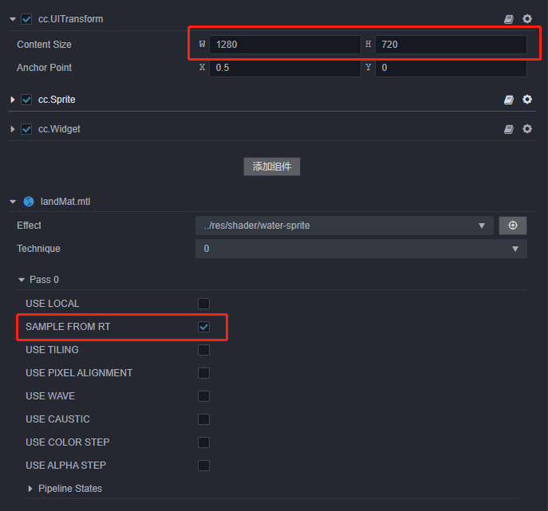
Task: Edit Content Size height field
Action: click(451, 45)
